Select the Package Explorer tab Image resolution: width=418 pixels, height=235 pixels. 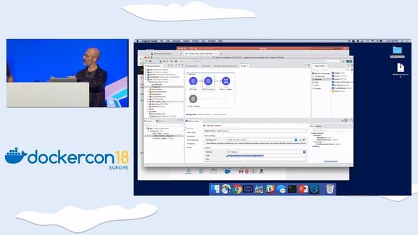pyautogui.click(x=153, y=66)
